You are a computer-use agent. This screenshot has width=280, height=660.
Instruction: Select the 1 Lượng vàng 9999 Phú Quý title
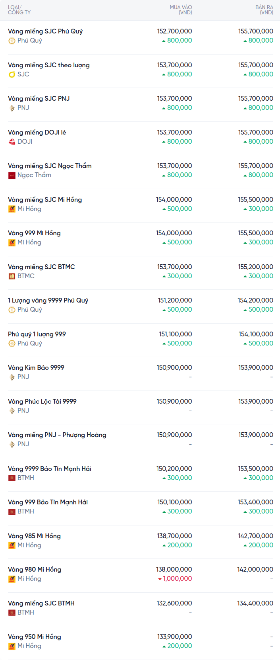48,301
